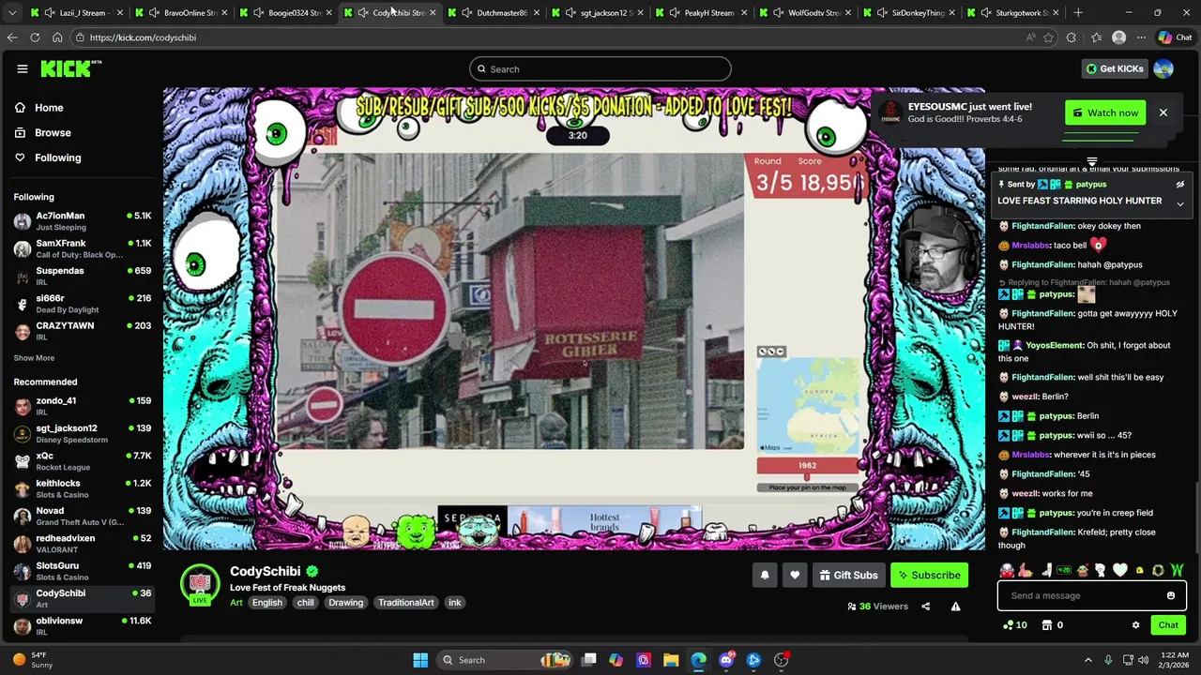Click the English tag
Image resolution: width=1201 pixels, height=675 pixels.
[266, 603]
